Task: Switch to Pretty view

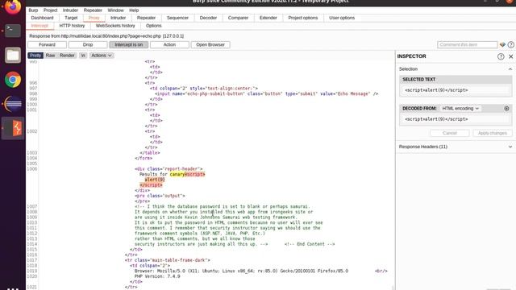Action: [x=35, y=56]
